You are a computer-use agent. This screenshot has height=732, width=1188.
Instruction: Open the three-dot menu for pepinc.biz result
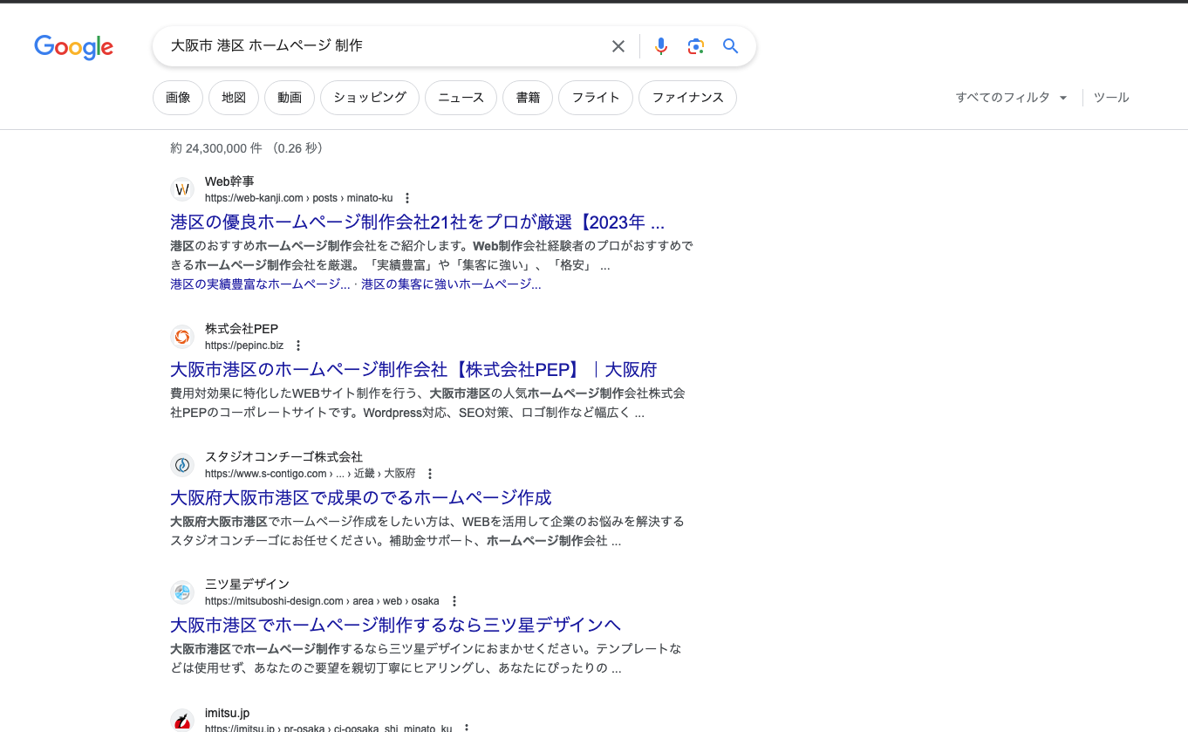298,345
